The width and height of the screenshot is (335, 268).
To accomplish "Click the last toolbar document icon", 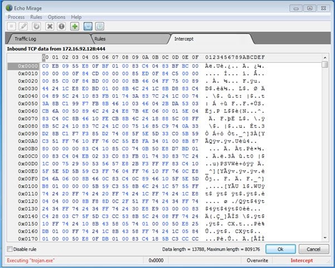I will (x=100, y=26).
